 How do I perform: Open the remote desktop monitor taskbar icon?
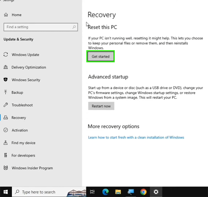pyautogui.click(x=131, y=192)
